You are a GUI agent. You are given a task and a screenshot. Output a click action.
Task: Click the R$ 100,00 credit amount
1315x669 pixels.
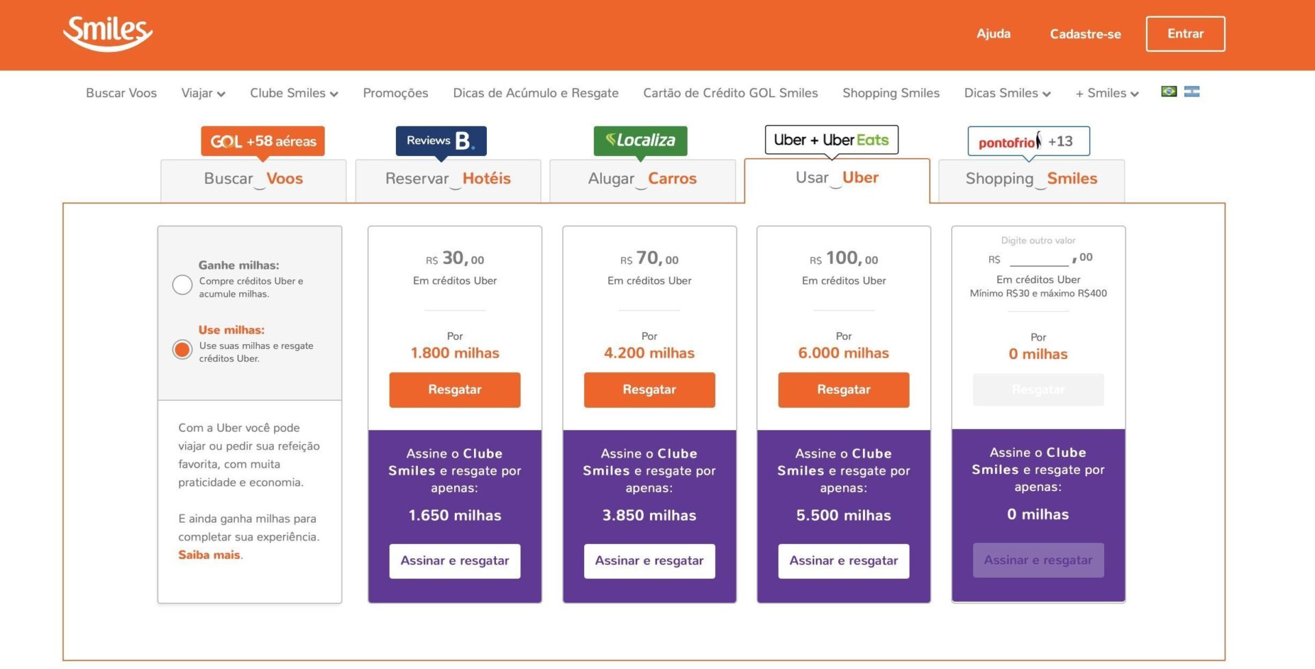[844, 259]
